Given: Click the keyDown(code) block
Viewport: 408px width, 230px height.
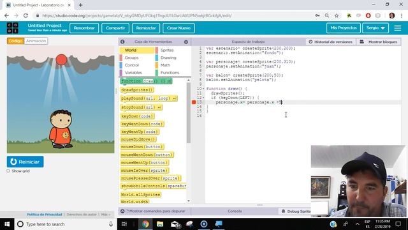Looking at the screenshot, I should click(x=138, y=116).
